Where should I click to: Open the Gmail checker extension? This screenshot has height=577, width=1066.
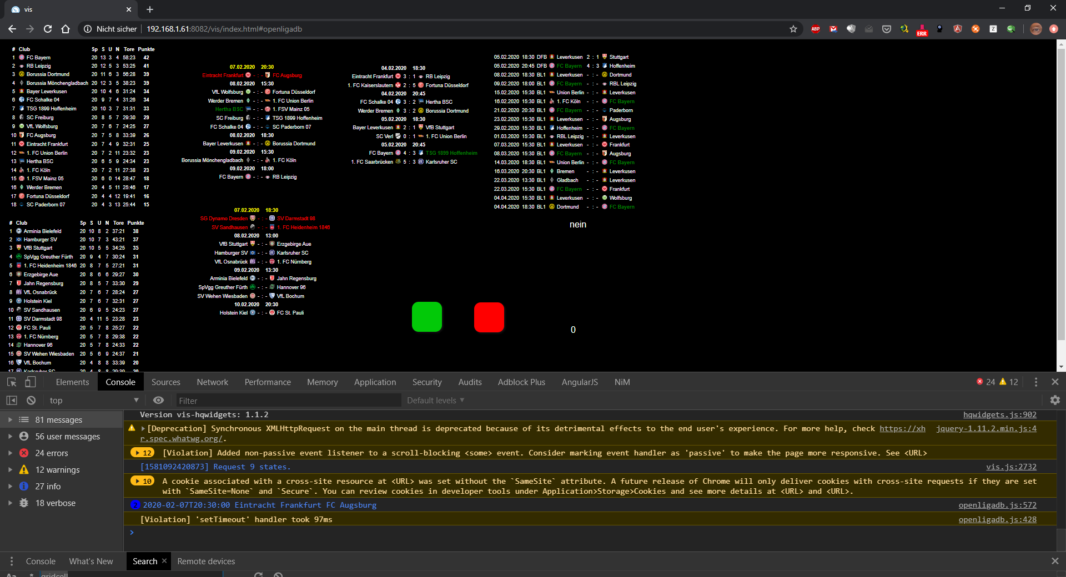pyautogui.click(x=833, y=29)
